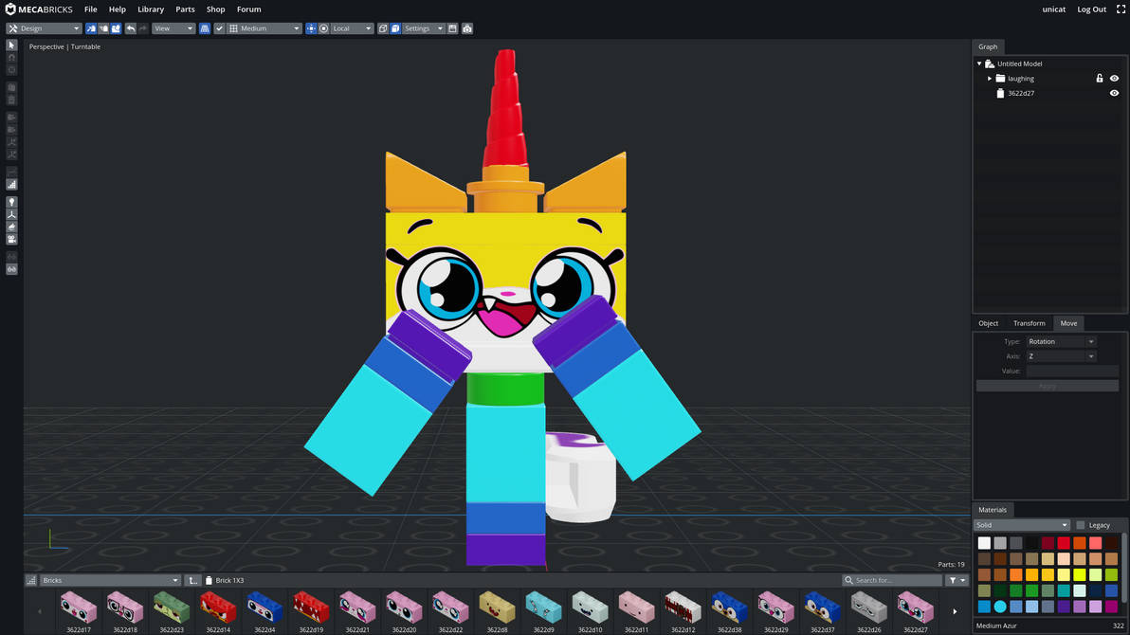The width and height of the screenshot is (1130, 635).
Task: Click the undo arrow in toolbar
Action: 131,28
